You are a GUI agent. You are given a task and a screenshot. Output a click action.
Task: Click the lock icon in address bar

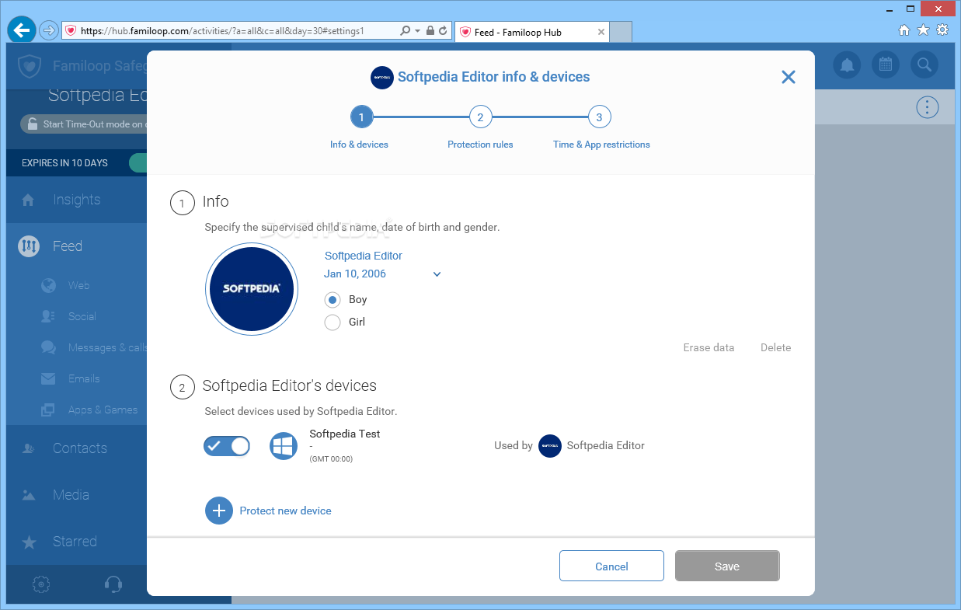click(x=430, y=31)
